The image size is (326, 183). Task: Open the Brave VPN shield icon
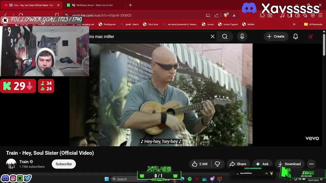tap(313, 15)
